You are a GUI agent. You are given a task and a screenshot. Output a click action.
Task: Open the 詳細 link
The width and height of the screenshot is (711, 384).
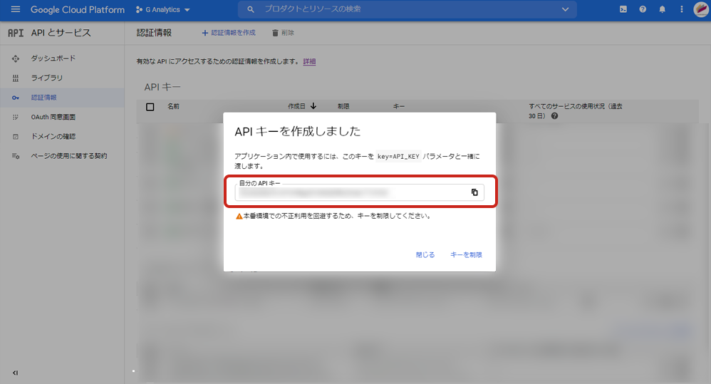[x=309, y=62]
